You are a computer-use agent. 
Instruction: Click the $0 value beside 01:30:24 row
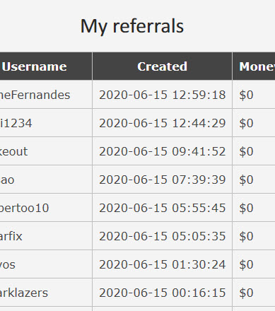(x=246, y=264)
